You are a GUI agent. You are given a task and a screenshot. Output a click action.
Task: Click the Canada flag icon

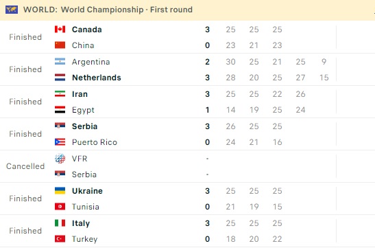pos(60,30)
